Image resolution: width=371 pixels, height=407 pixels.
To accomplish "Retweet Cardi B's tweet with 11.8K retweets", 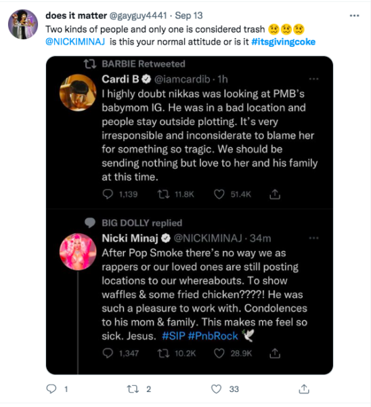I will click(x=163, y=194).
